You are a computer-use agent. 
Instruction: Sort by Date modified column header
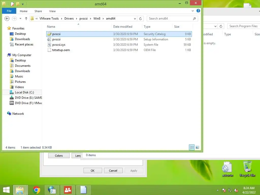[123, 26]
